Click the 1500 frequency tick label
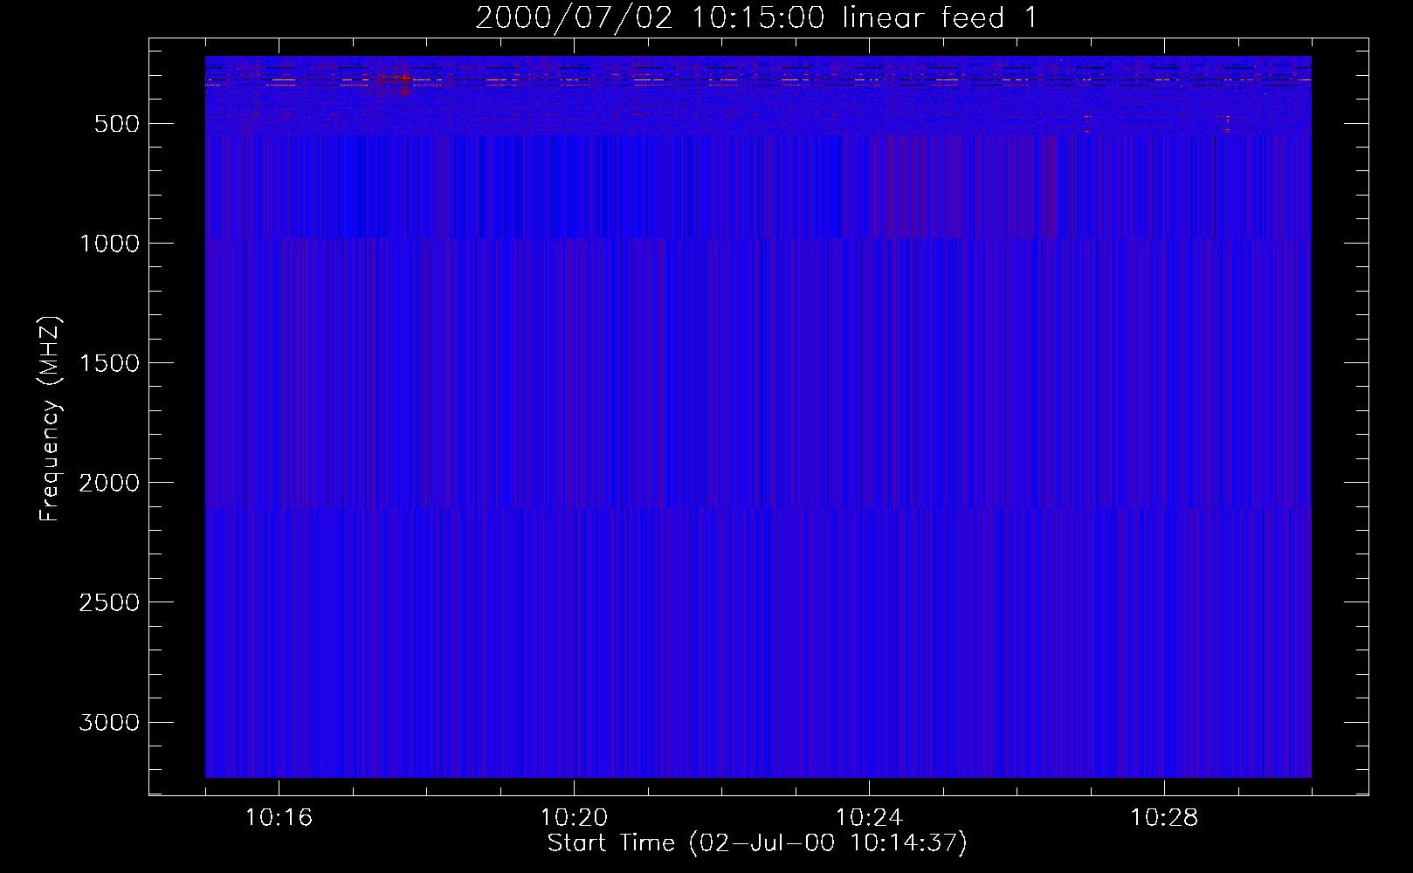Image resolution: width=1413 pixels, height=873 pixels. point(109,363)
